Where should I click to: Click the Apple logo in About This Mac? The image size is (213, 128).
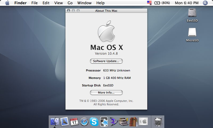pyautogui.click(x=106, y=31)
